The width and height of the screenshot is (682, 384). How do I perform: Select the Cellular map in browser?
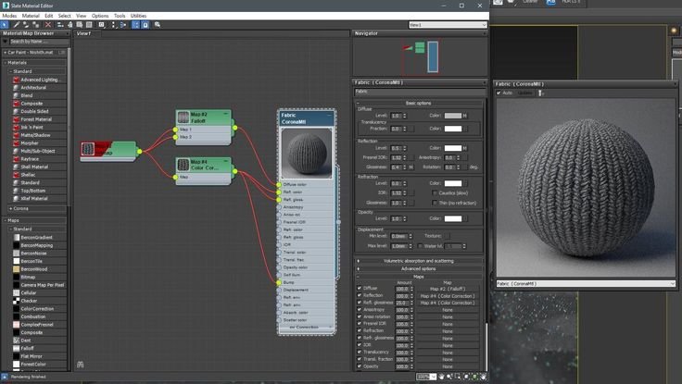[29, 292]
